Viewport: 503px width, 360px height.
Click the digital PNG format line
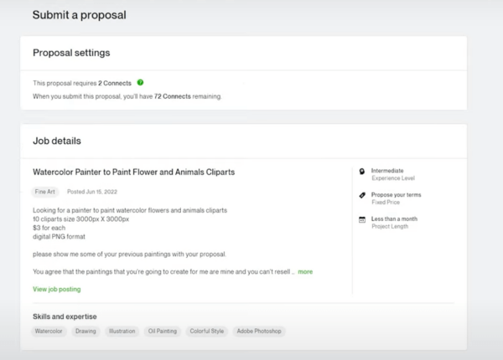coord(59,237)
